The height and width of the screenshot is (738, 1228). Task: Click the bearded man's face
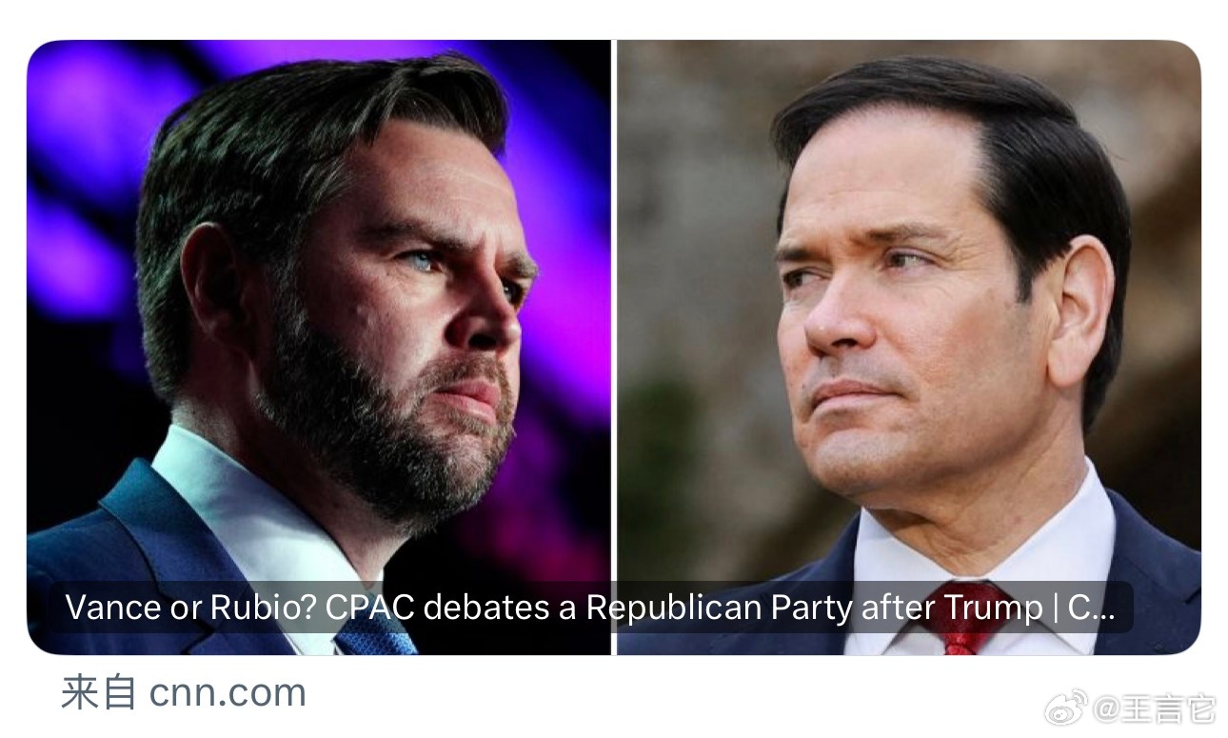coord(409,314)
